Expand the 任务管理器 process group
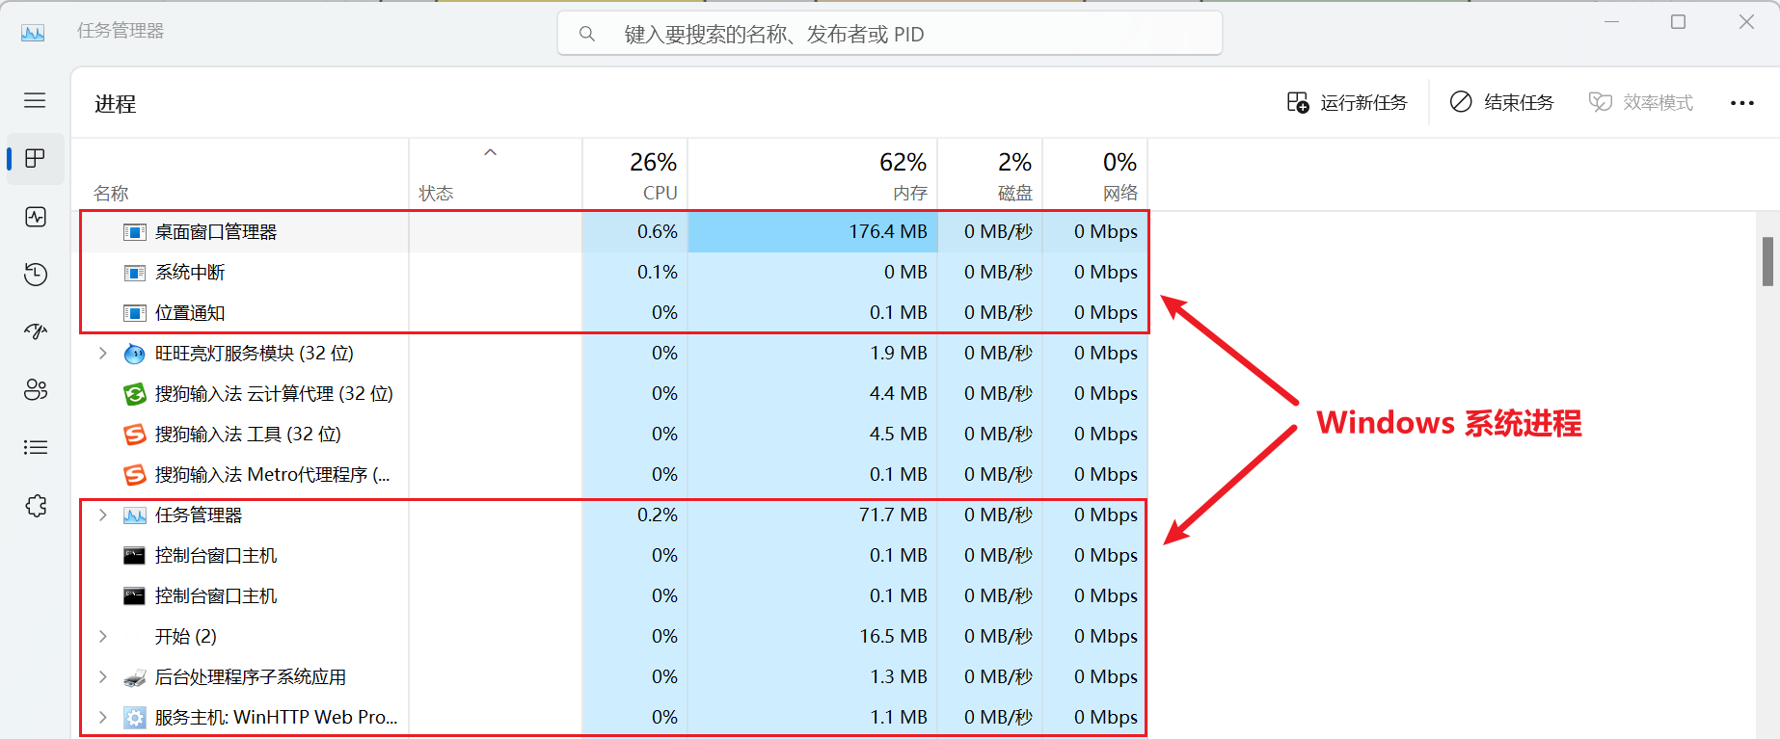Image resolution: width=1780 pixels, height=739 pixels. click(103, 515)
